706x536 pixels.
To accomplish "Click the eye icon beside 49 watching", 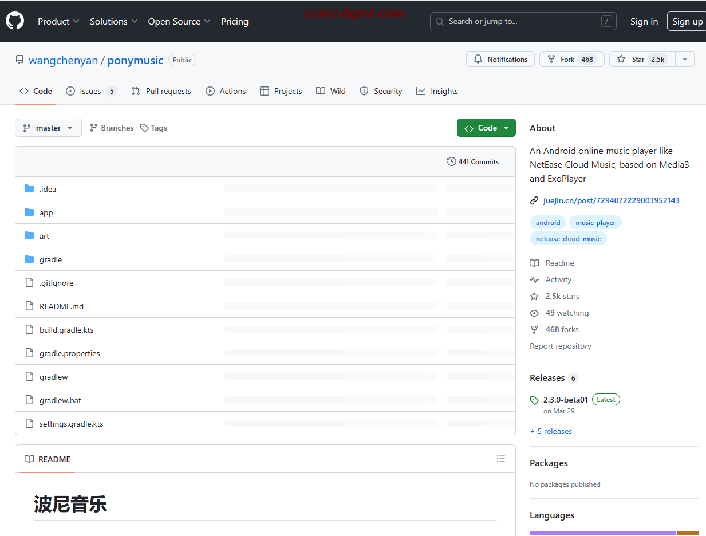I will tap(534, 313).
